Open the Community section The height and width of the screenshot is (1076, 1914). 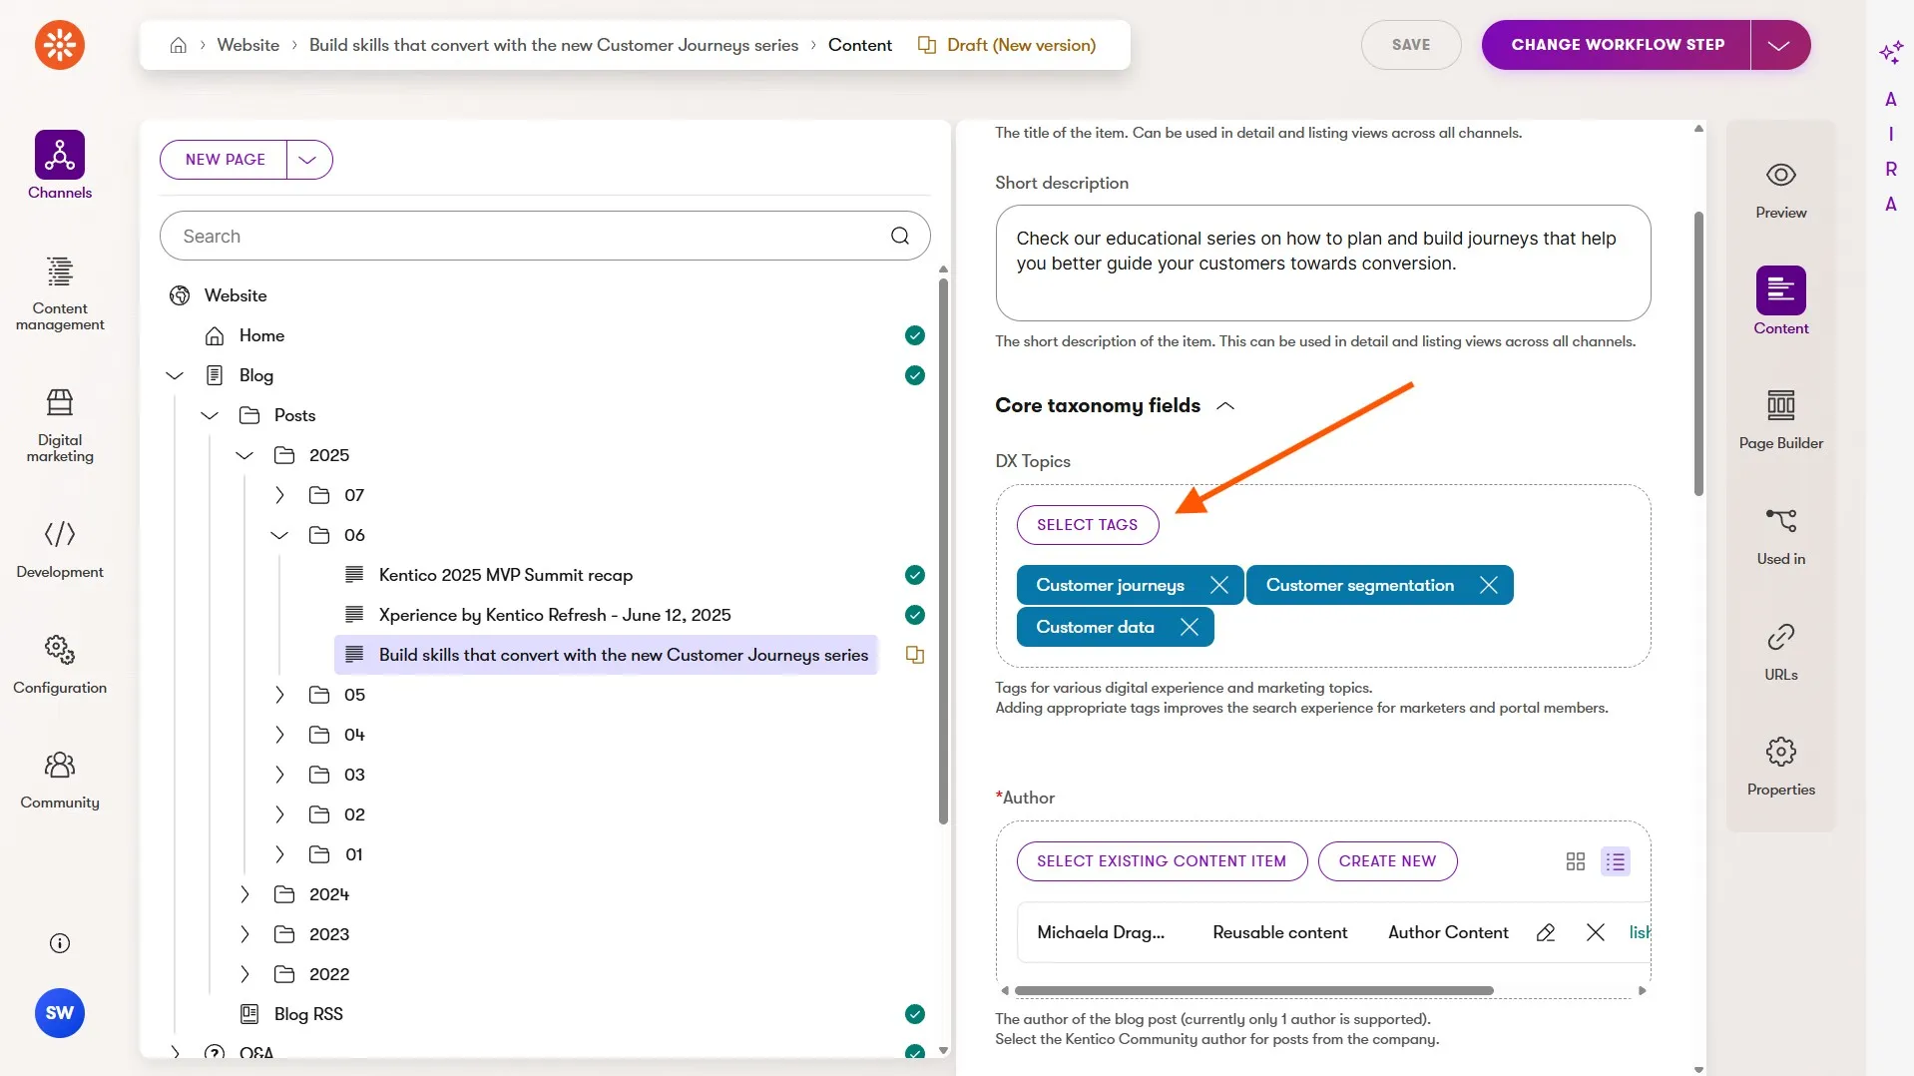(x=60, y=781)
